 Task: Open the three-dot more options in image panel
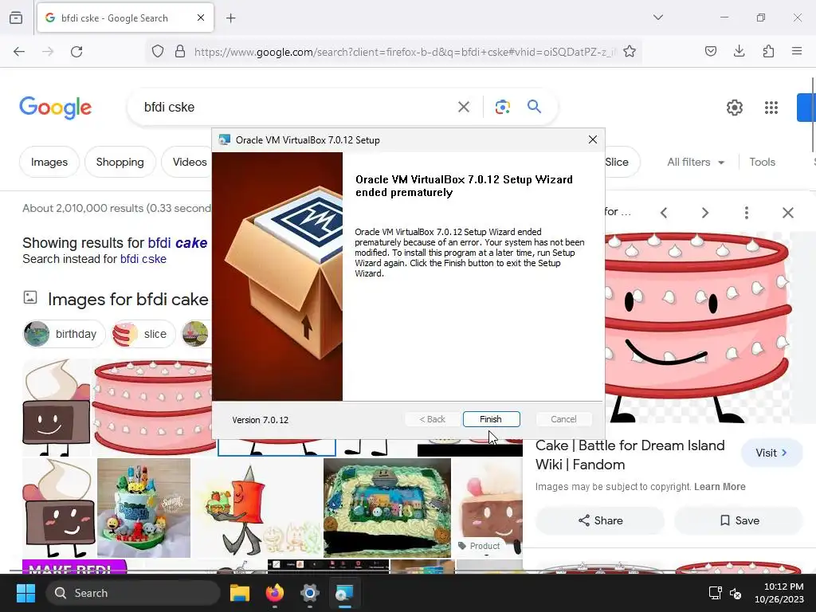746,213
